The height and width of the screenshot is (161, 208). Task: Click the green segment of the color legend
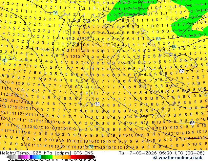click(47, 157)
